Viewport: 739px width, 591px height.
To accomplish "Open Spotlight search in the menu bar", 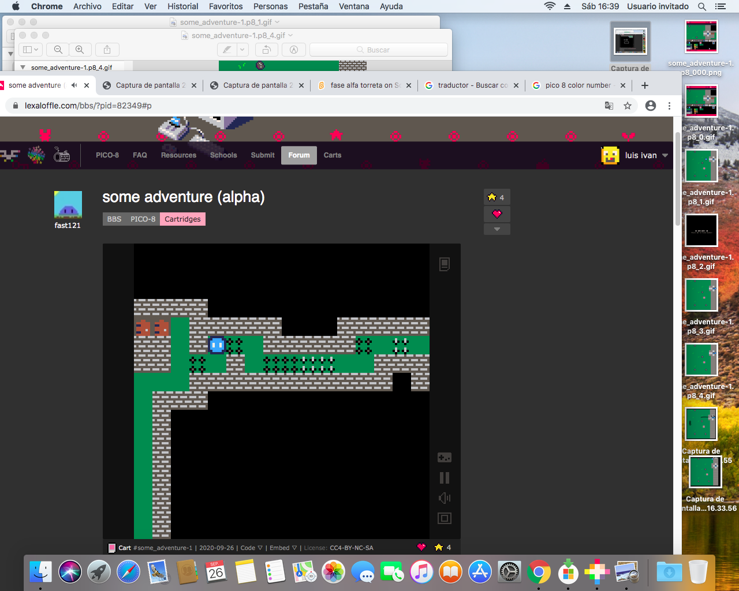I will 702,6.
